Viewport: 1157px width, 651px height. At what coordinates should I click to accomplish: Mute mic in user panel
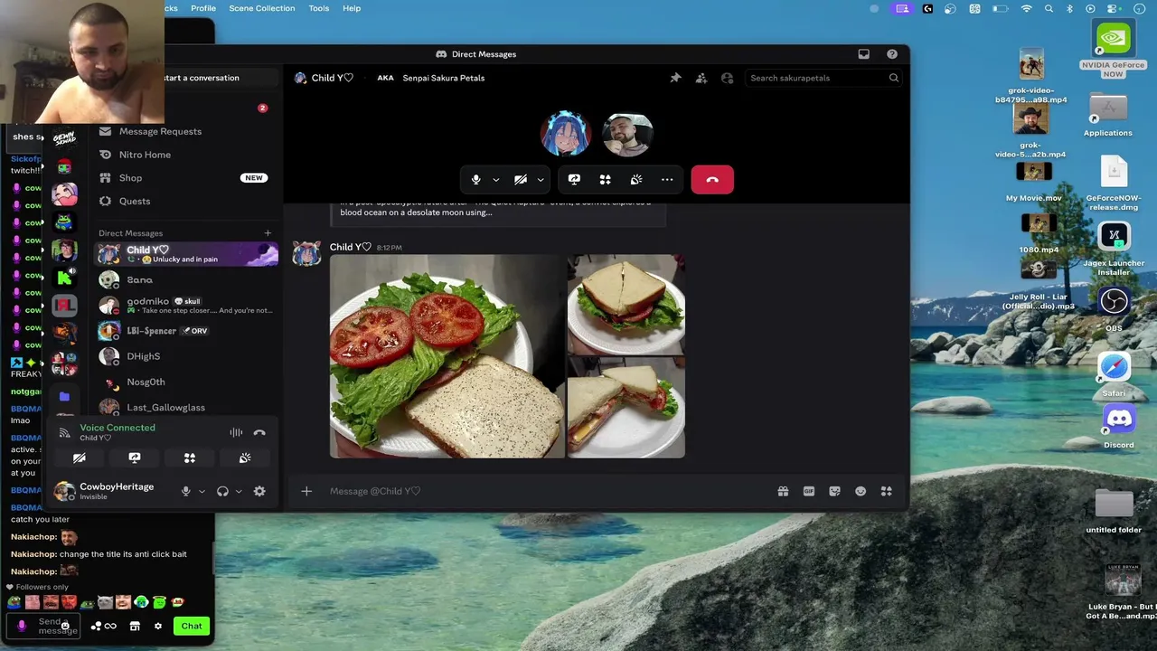pos(186,491)
